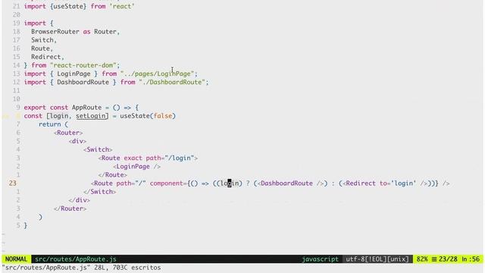The image size is (485, 273).
Task: Click the closing </Router> tag
Action: tap(70, 209)
